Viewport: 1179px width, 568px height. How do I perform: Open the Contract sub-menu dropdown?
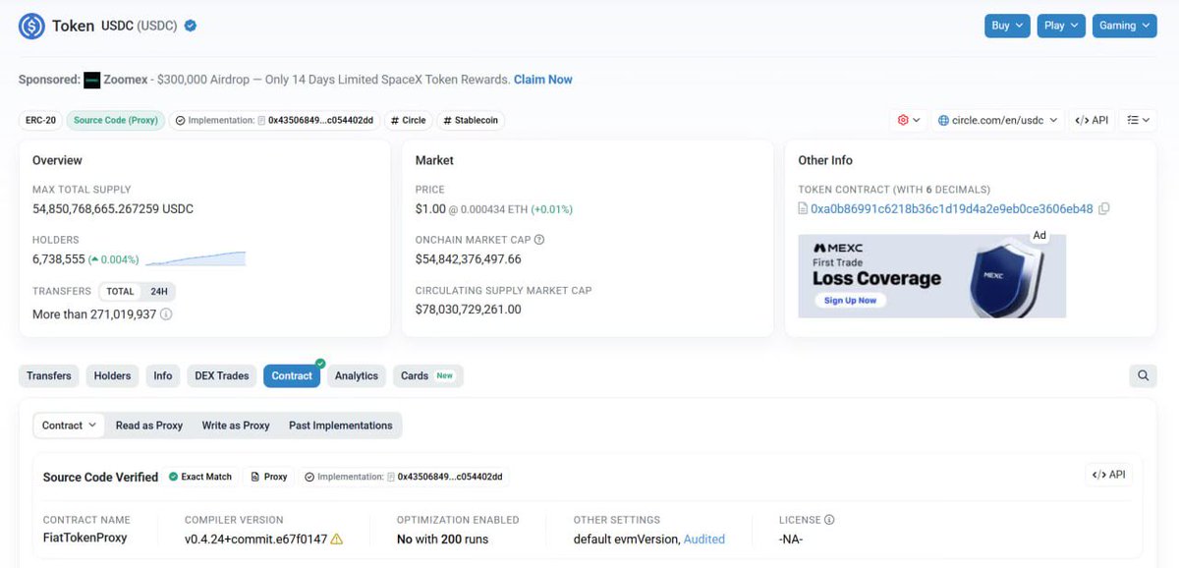coord(69,426)
